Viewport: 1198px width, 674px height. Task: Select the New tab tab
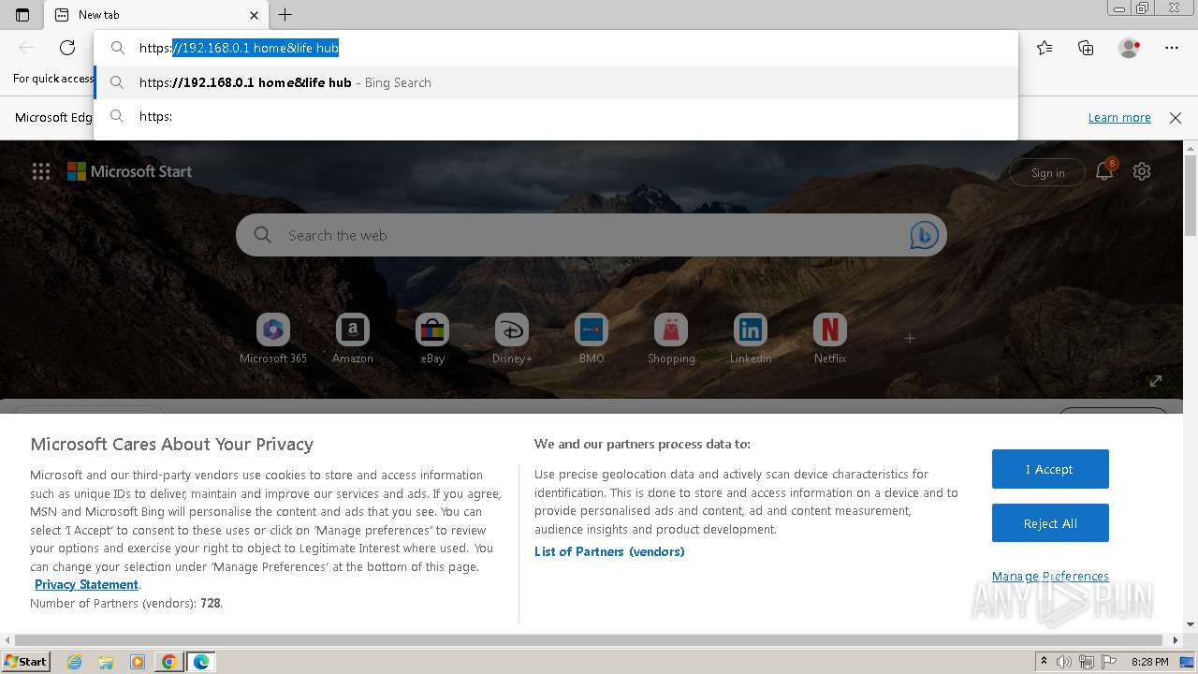click(x=155, y=15)
